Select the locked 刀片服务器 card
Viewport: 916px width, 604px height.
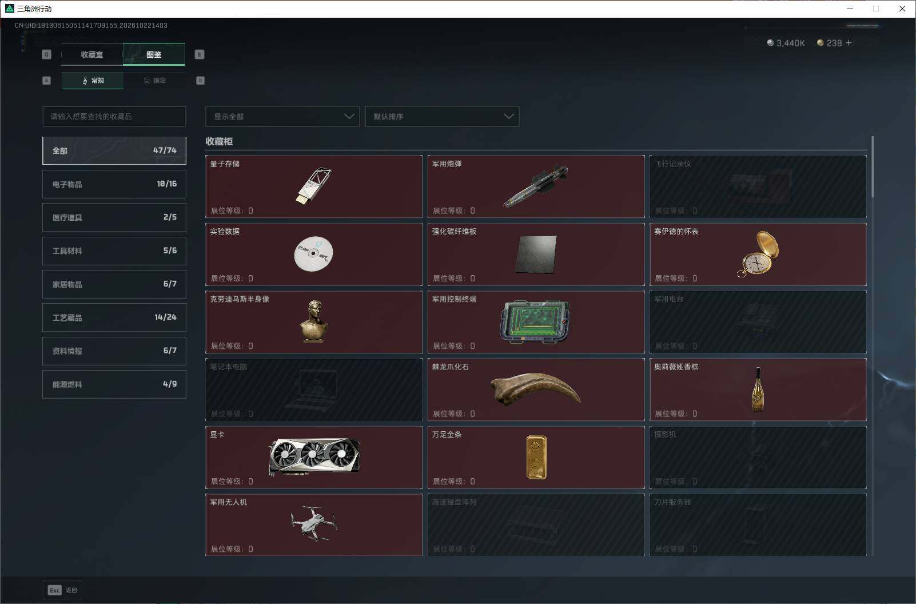point(758,524)
